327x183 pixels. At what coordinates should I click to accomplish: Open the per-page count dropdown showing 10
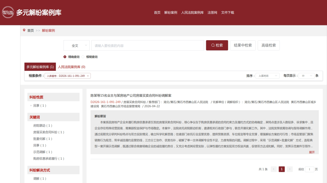pyautogui.click(x=306, y=76)
